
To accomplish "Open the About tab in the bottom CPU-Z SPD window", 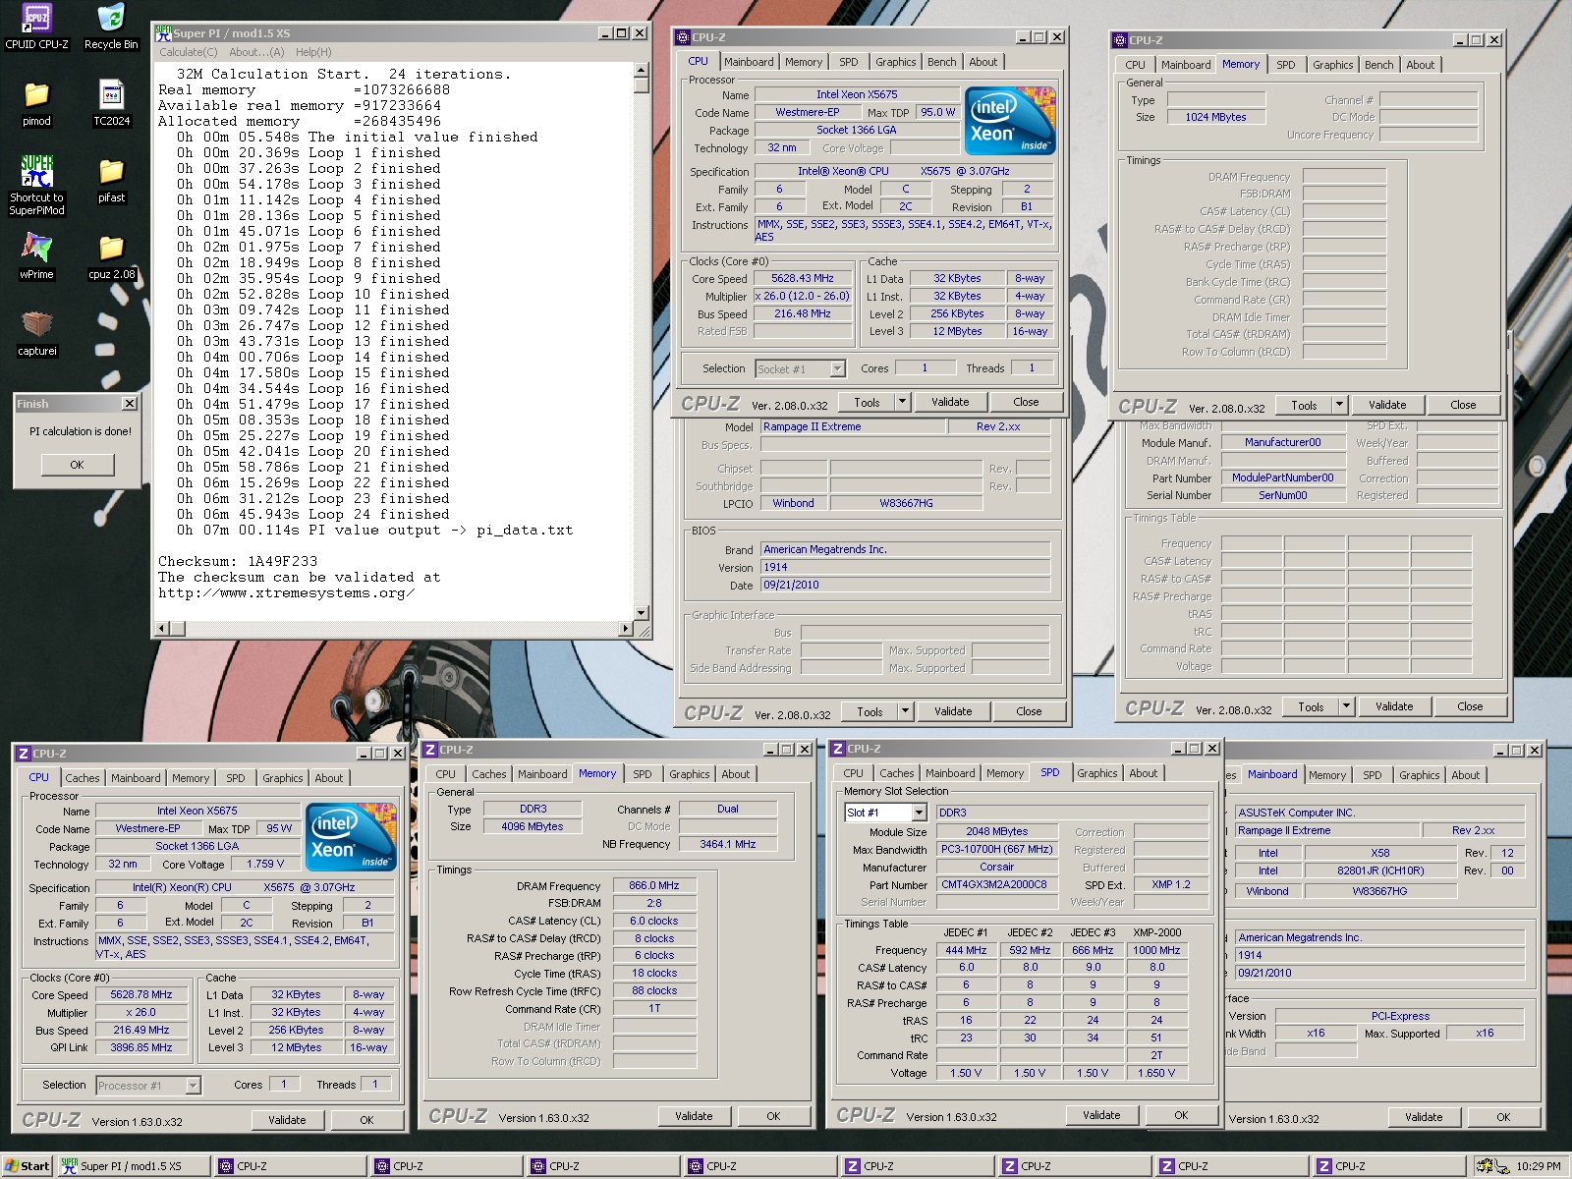I will [1143, 773].
